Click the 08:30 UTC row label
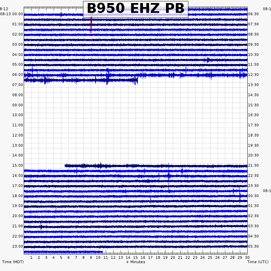271x271 pixels. pos(253,35)
